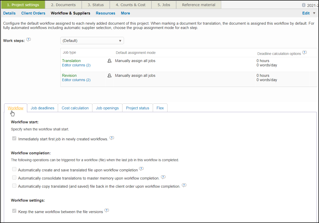Screen dimensions: 319x223
Task: Navigate to the Client Orders section
Action: 33,13
